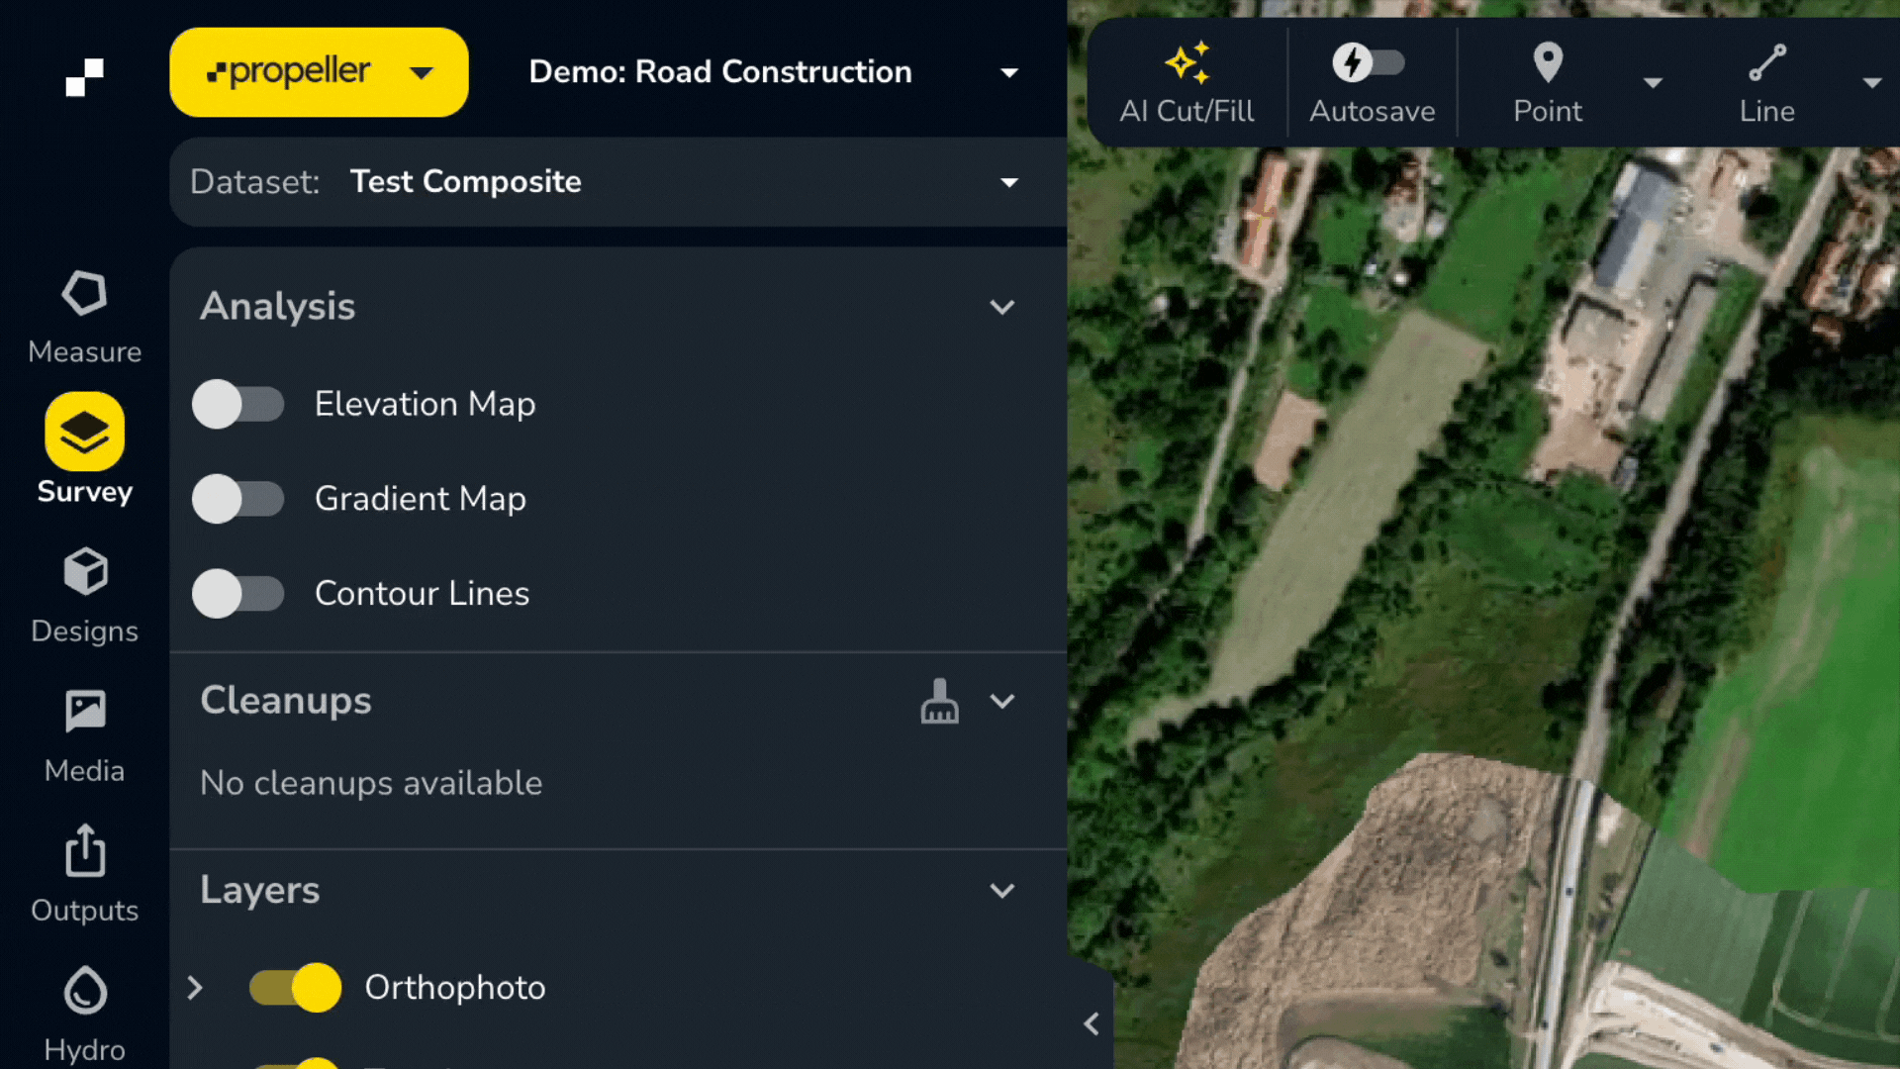Open the Outputs share icon

coord(85,850)
